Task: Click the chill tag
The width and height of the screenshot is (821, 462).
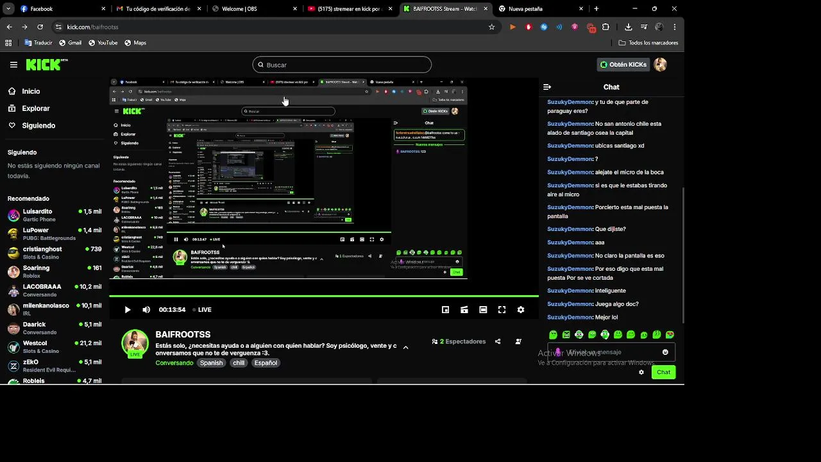Action: click(239, 363)
